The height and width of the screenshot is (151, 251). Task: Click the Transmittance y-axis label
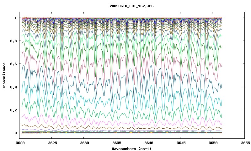click(x=4, y=75)
